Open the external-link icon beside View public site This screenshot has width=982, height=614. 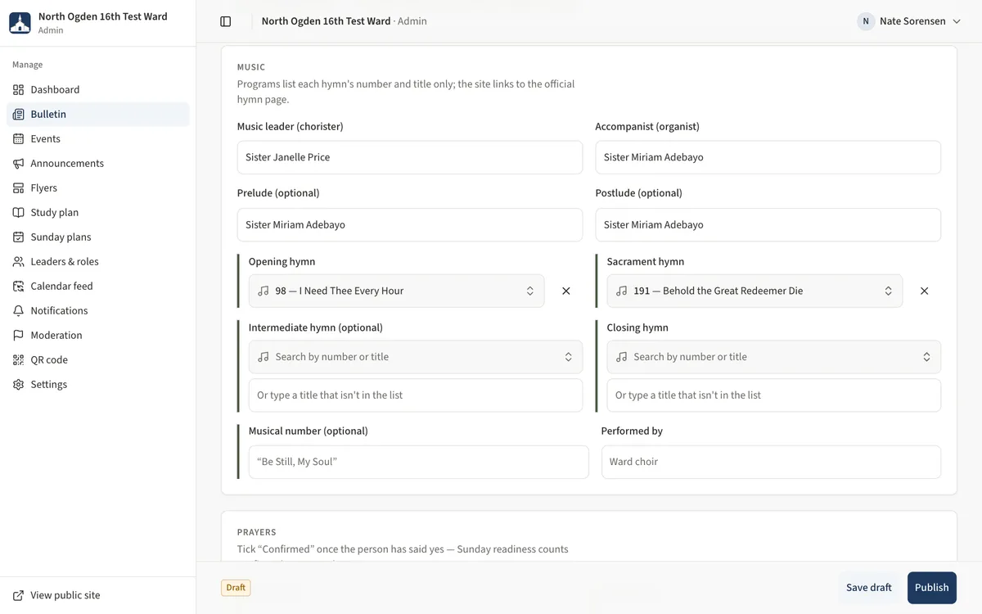[19, 595]
